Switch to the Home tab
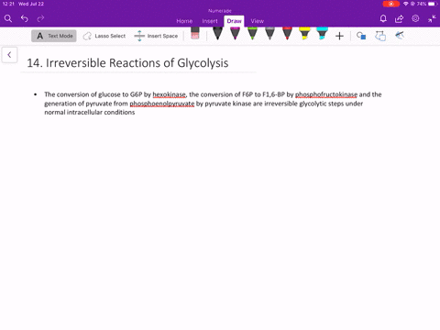Viewport: 440px width, 330px height. click(184, 21)
